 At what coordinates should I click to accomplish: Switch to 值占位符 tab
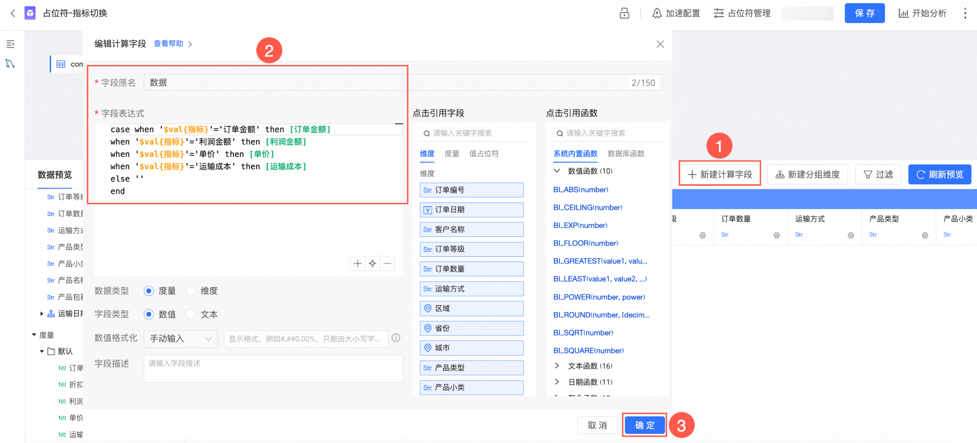(484, 154)
